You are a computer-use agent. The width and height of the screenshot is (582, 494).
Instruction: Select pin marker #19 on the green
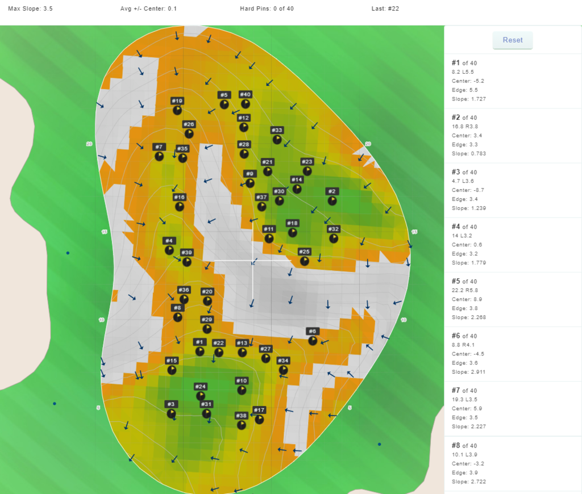pyautogui.click(x=177, y=110)
